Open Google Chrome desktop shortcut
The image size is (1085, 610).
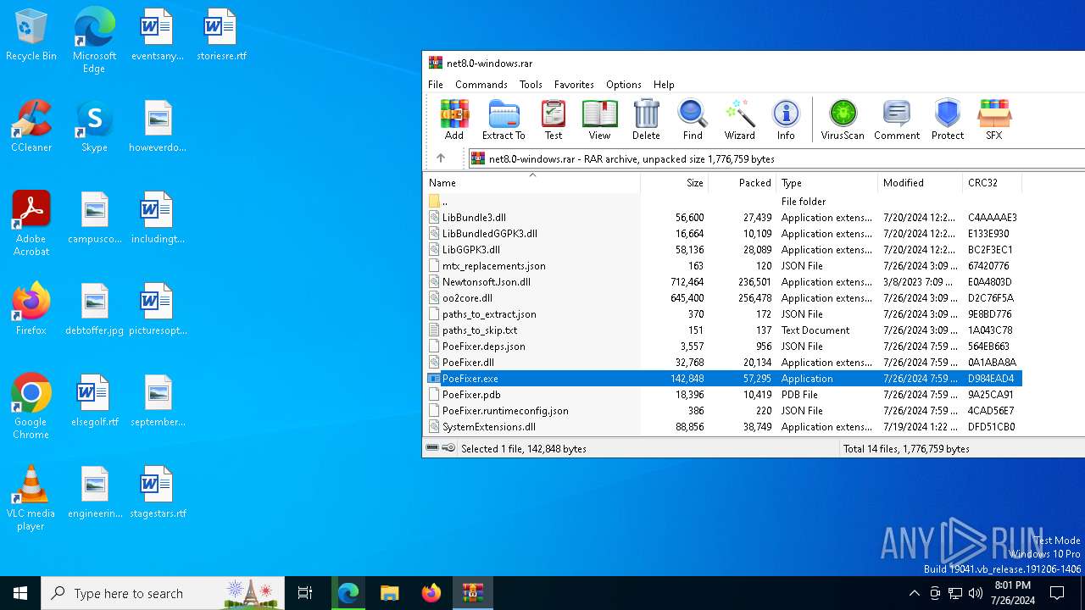[x=31, y=407]
